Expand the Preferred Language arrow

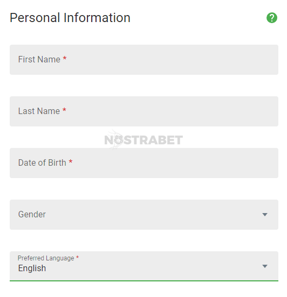click(265, 266)
